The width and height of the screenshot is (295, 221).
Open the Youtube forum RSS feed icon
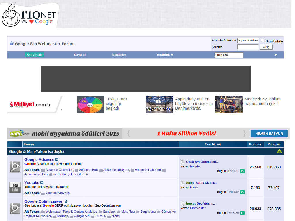[x=42, y=182]
